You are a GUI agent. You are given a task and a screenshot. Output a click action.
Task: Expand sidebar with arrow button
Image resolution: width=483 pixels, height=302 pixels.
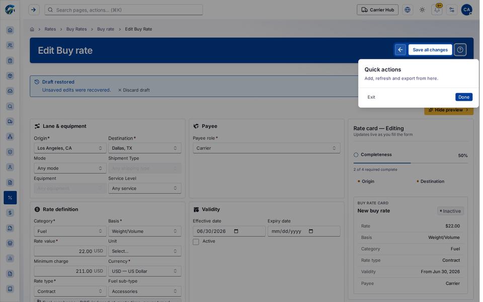(x=34, y=10)
